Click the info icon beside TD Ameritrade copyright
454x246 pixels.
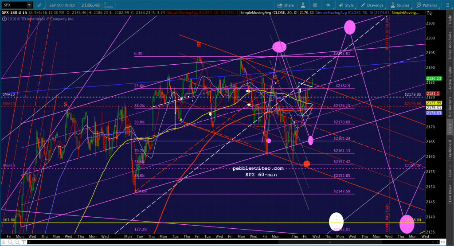[4, 19]
